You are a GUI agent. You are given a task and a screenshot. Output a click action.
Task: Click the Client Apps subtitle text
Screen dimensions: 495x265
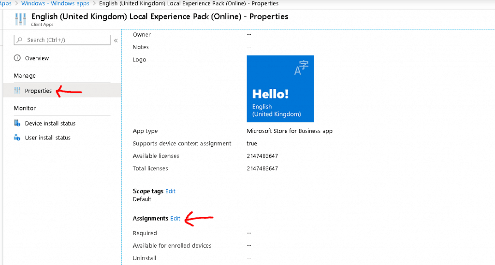pos(43,24)
